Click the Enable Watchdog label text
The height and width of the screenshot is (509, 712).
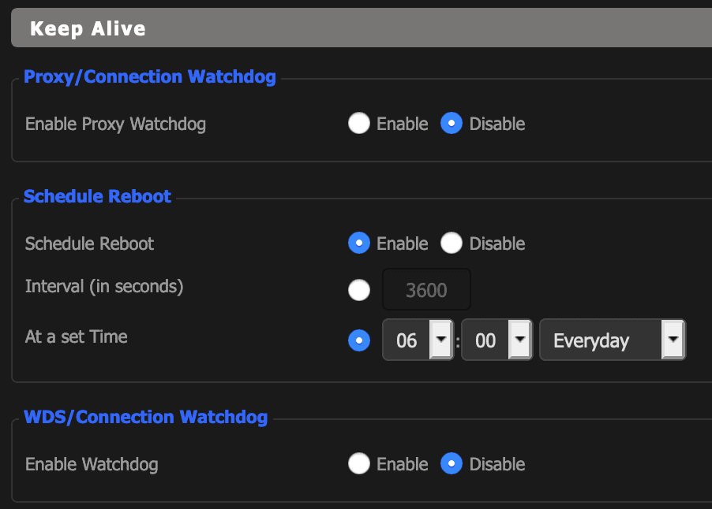(92, 465)
